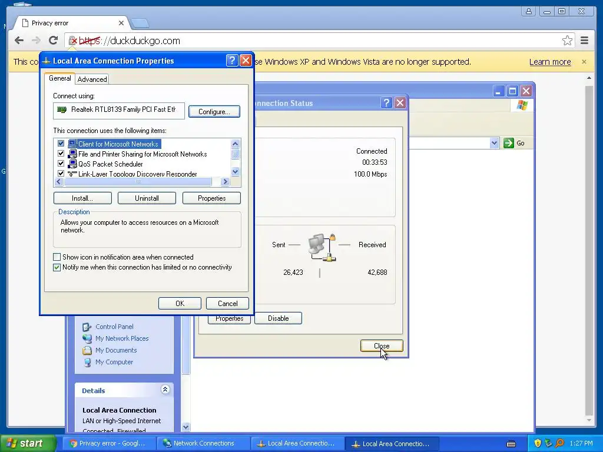
Task: Uncheck Client for Microsoft Networks checkbox
Action: point(61,144)
